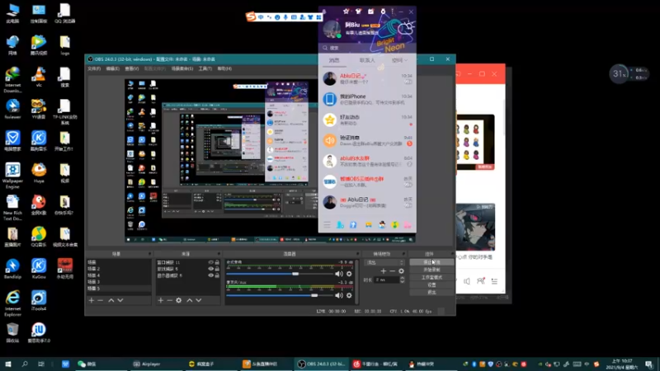Move scene up in Scenes panel
Image resolution: width=660 pixels, height=371 pixels.
(x=111, y=300)
